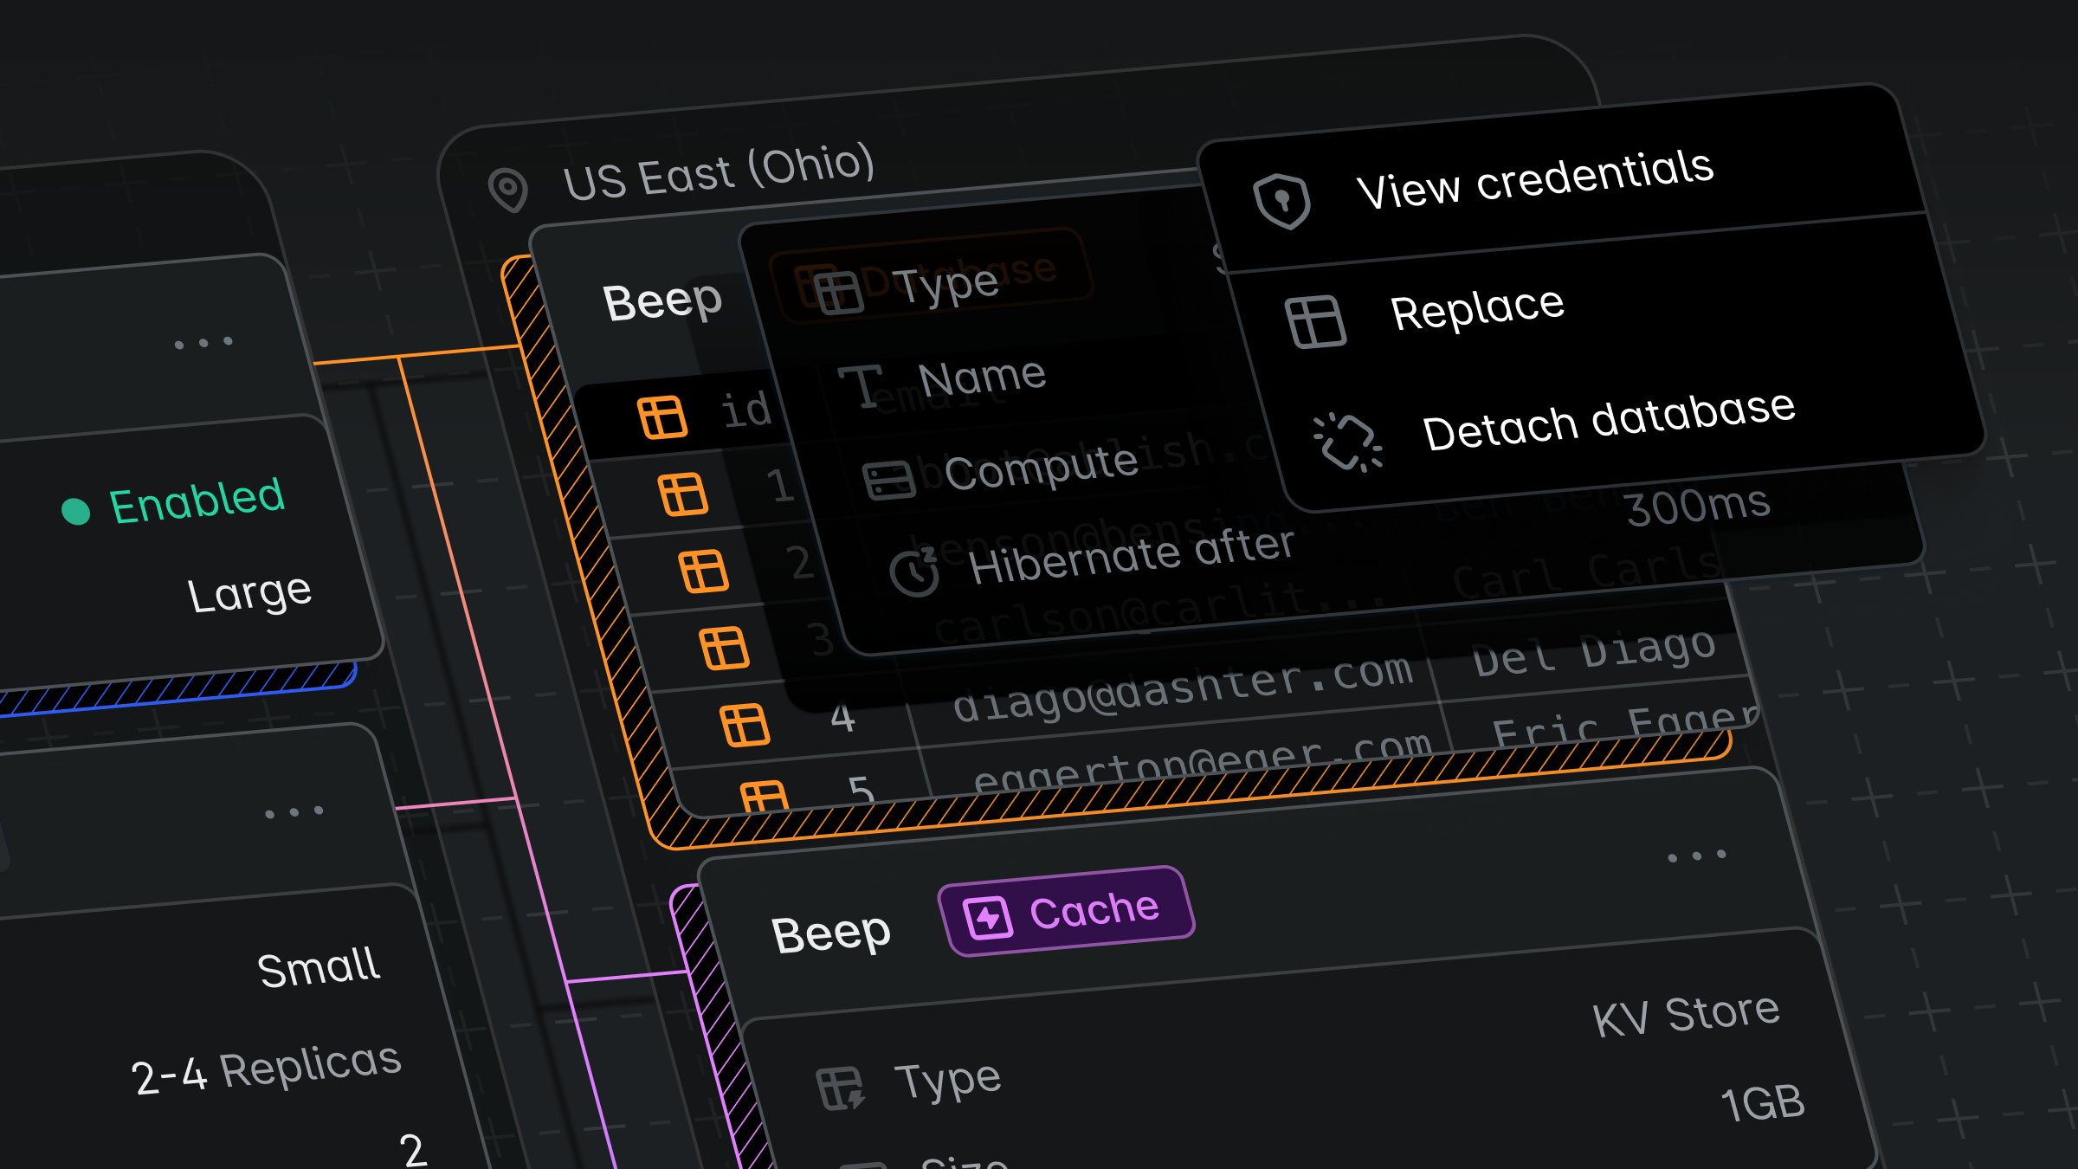The height and width of the screenshot is (1169, 2078).
Task: Click the orange table icon in row 4
Action: (x=745, y=726)
